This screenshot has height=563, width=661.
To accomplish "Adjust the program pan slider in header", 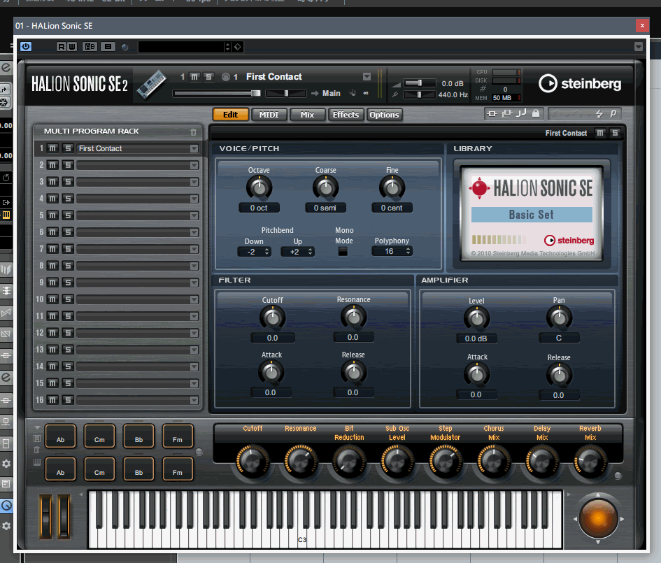I will tap(286, 93).
